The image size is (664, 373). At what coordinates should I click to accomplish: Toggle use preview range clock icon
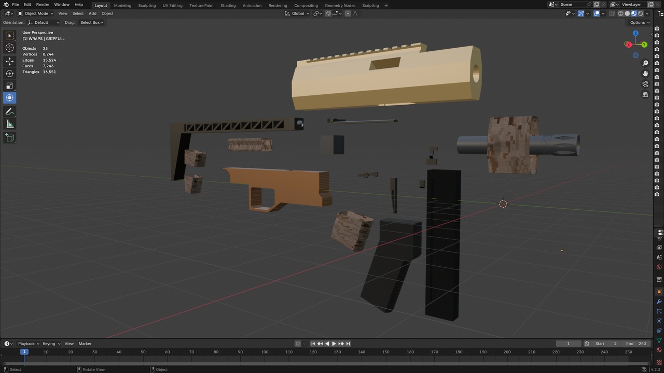[x=587, y=343]
